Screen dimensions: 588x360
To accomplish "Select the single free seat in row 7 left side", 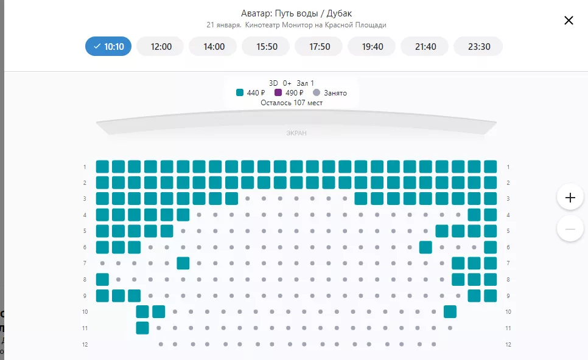I will pos(183,263).
